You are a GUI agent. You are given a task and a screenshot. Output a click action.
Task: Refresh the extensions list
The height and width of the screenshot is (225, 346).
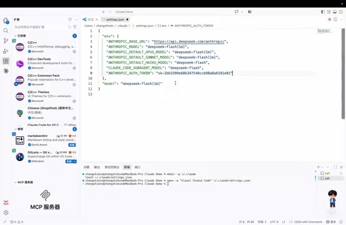click(x=70, y=19)
